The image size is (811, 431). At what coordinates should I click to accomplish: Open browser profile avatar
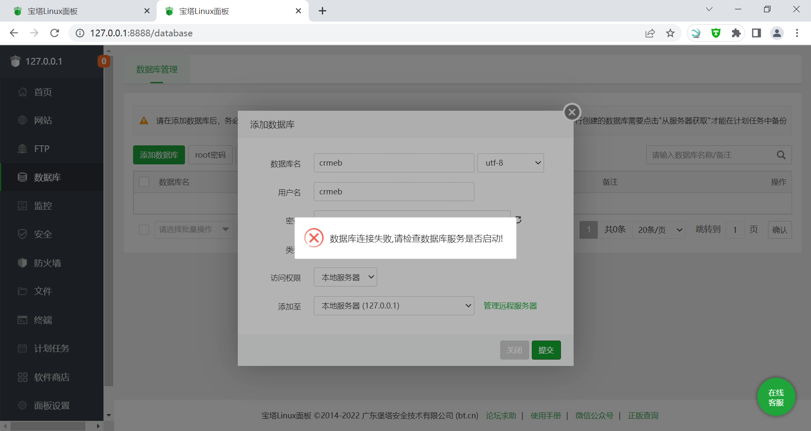(777, 33)
